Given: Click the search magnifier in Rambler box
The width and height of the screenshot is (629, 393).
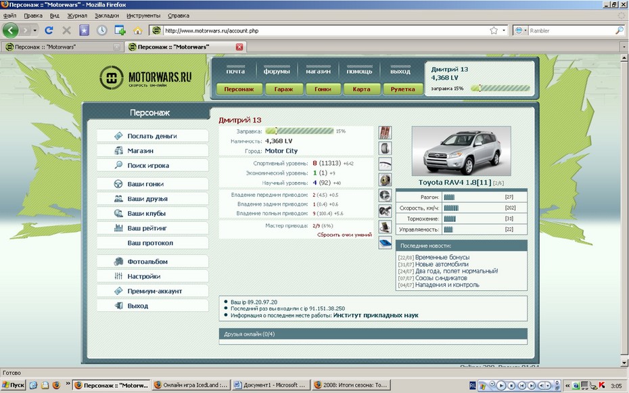Looking at the screenshot, I should click(x=619, y=30).
